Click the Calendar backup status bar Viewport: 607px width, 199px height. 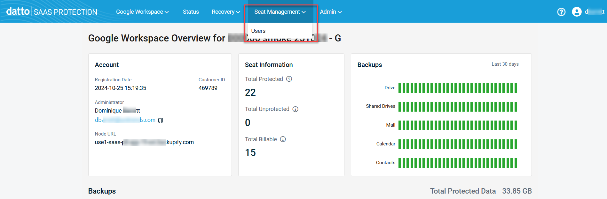pos(458,144)
